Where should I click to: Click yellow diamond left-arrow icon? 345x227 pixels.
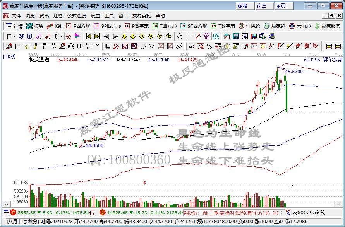click(124, 36)
